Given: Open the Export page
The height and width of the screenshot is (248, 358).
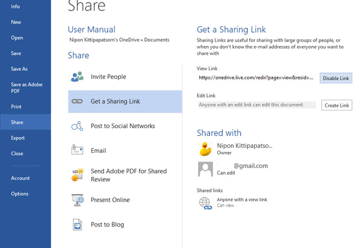Looking at the screenshot, I should coord(18,138).
